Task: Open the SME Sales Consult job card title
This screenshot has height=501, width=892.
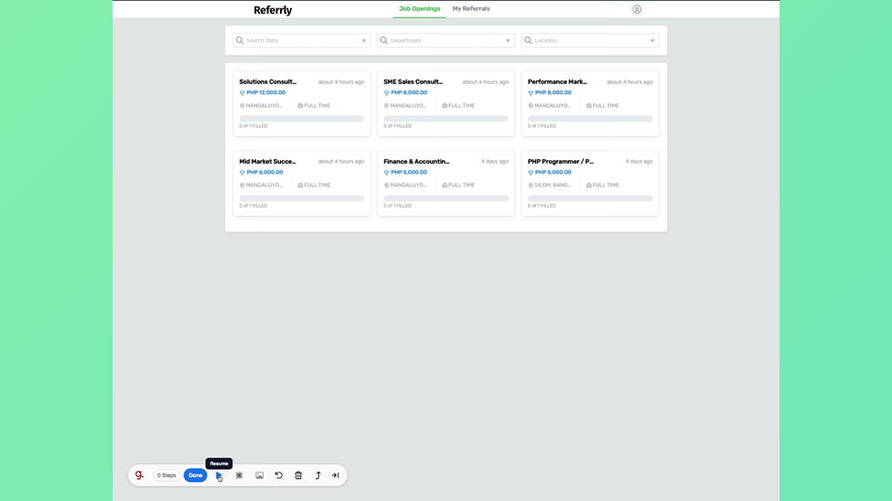Action: 413,82
